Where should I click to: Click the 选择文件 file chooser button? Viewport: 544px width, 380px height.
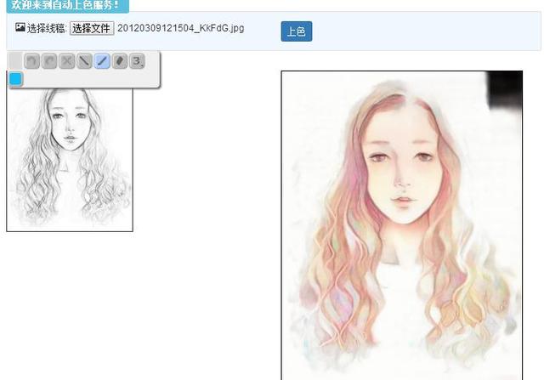[92, 28]
